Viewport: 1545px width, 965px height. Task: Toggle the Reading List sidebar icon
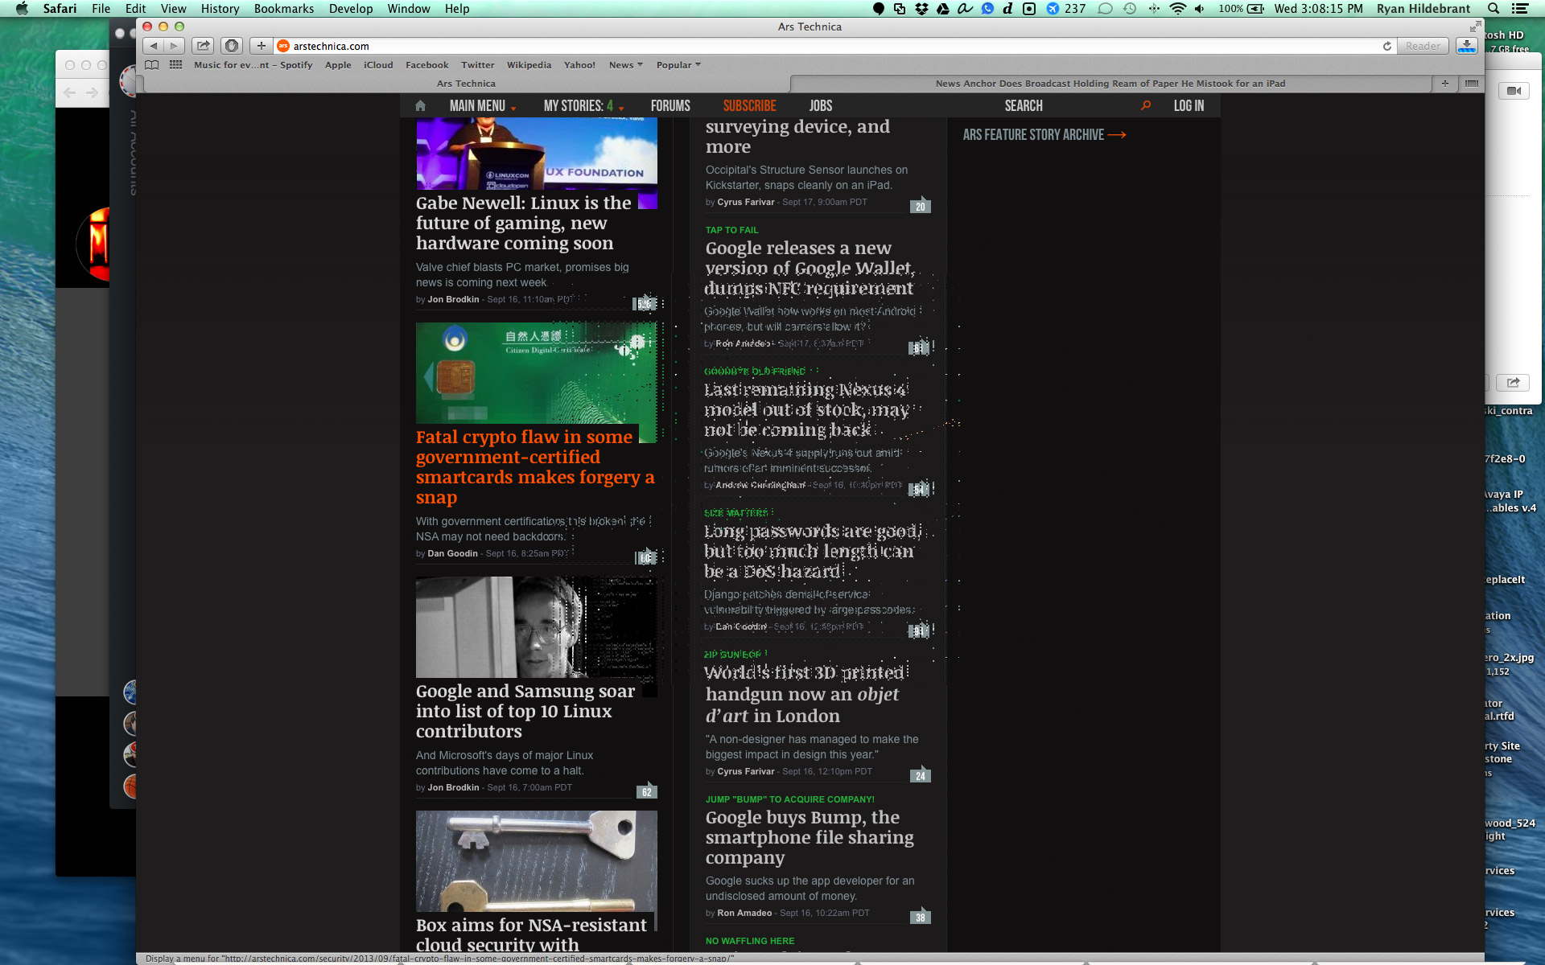152,65
